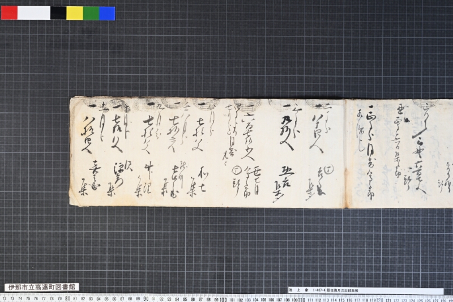Click the 120 mark on the ruler
The width and height of the screenshot is (453, 302).
point(379,300)
